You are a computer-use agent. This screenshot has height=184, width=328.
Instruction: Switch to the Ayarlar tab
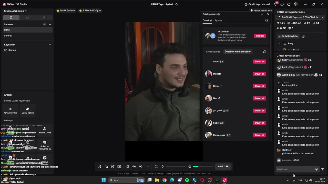point(218,20)
